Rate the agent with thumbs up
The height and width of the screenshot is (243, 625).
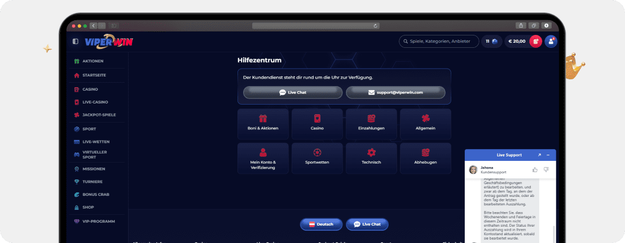click(x=535, y=169)
